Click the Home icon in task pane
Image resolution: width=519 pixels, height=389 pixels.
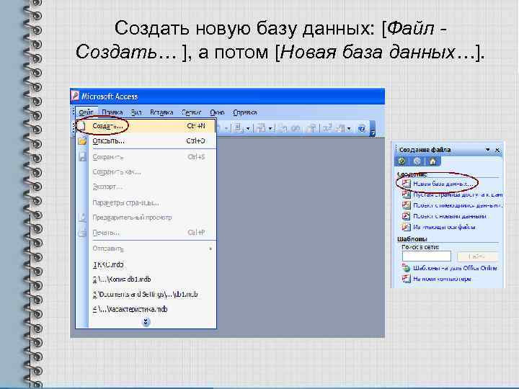[x=432, y=161]
